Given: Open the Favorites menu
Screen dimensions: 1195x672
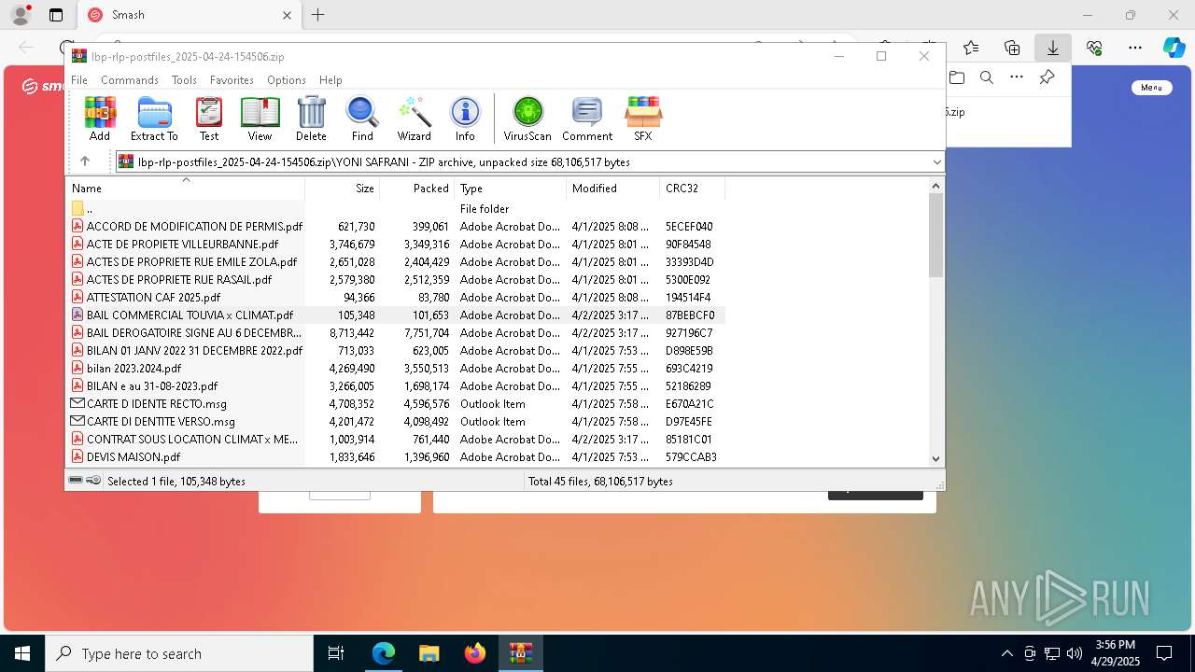Looking at the screenshot, I should pyautogui.click(x=232, y=80).
